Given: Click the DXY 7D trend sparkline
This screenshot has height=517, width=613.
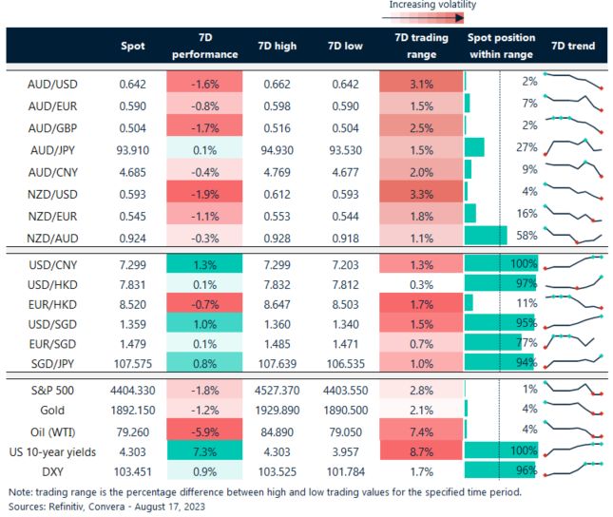Looking at the screenshot, I should tap(574, 469).
